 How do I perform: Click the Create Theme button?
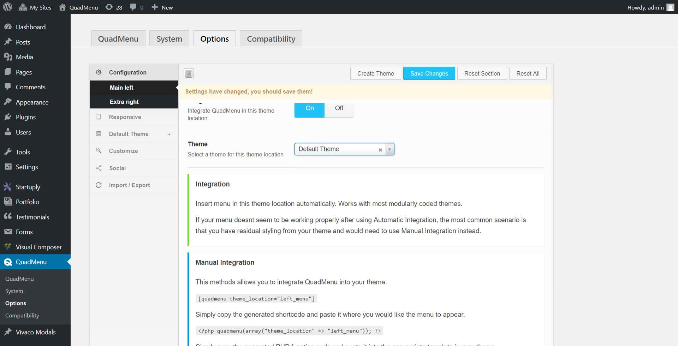375,73
